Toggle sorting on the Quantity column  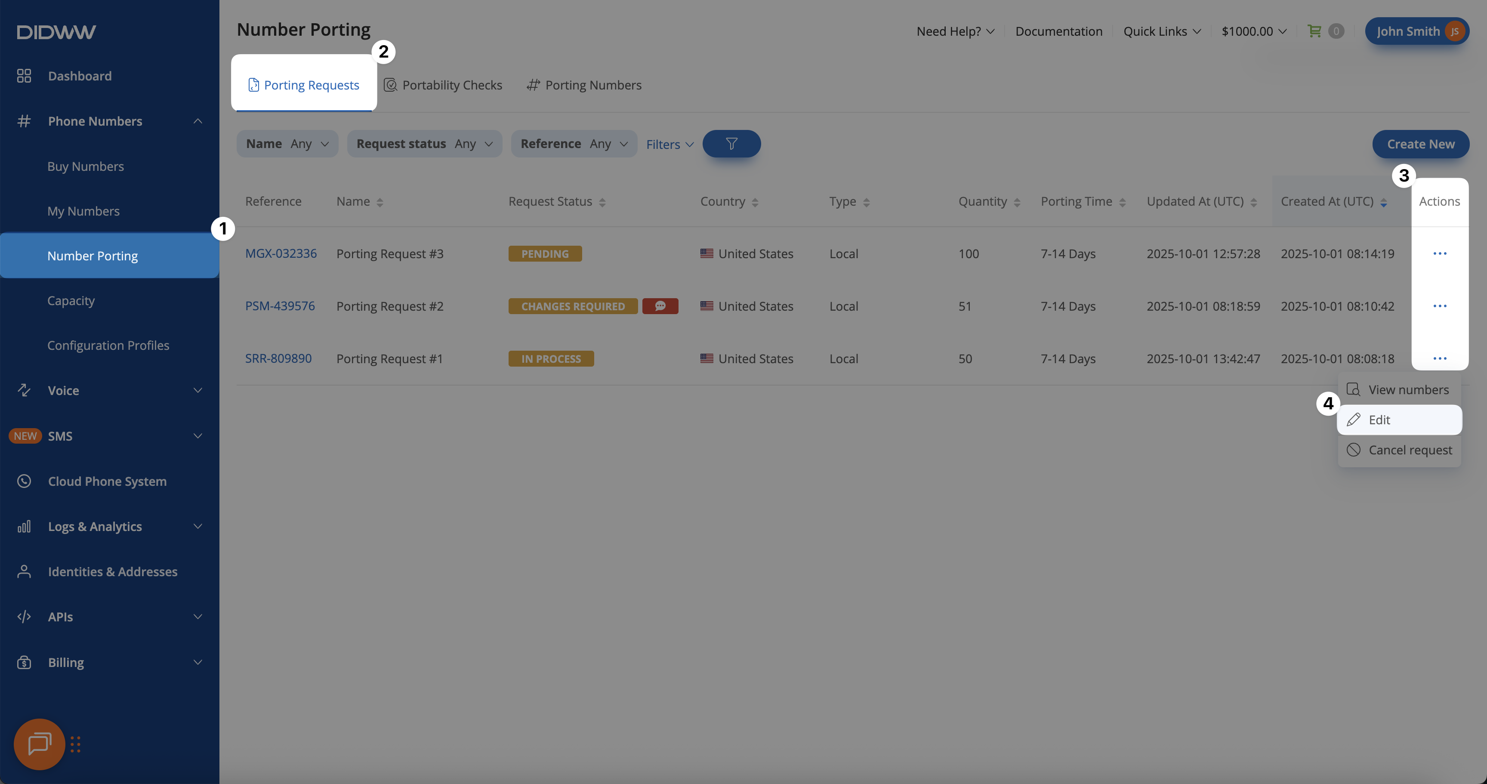point(1017,202)
